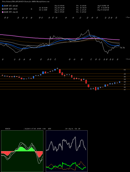130x172 pixels.
Task: Click the Day C closing price
Action: coord(59,12)
